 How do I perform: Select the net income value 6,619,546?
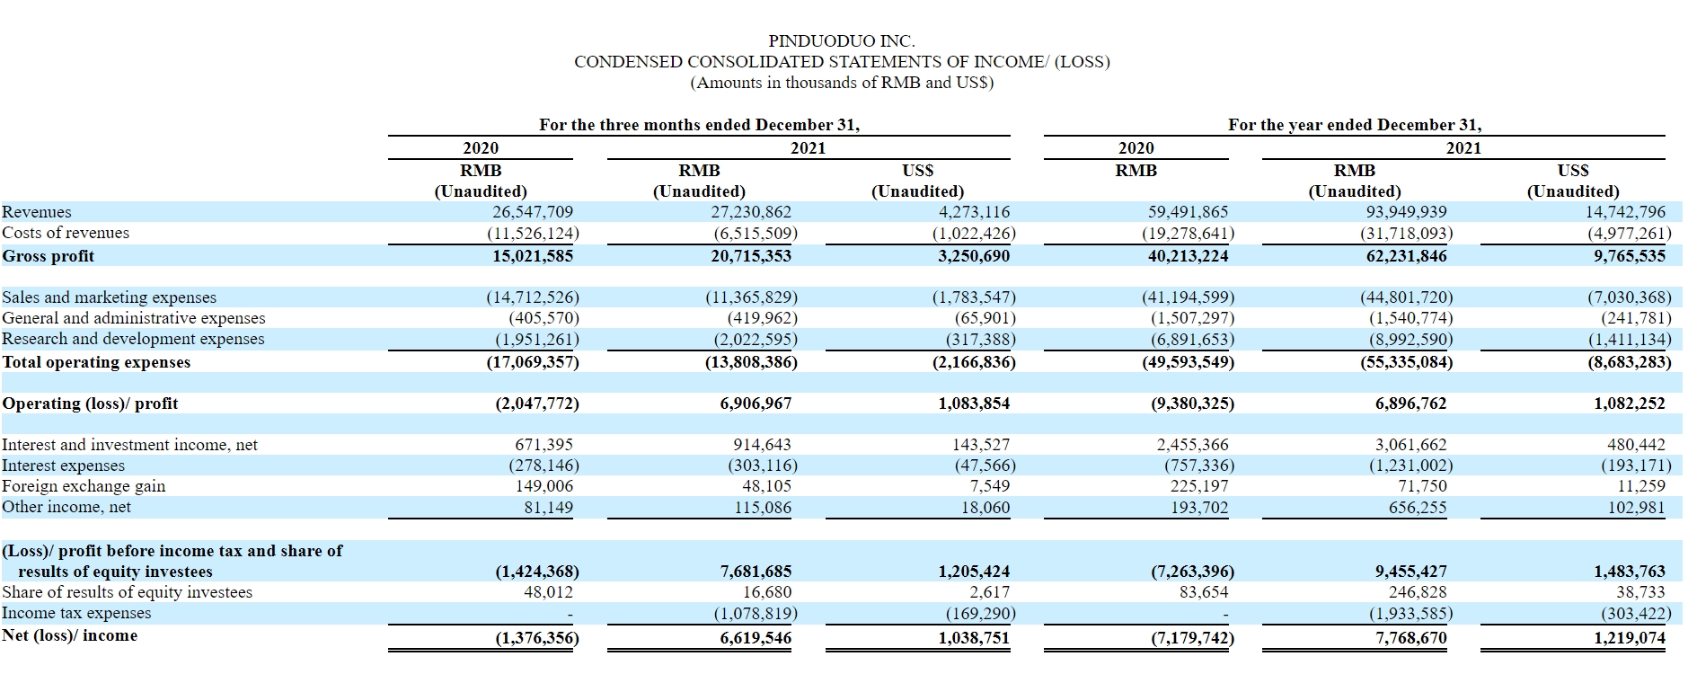click(756, 639)
